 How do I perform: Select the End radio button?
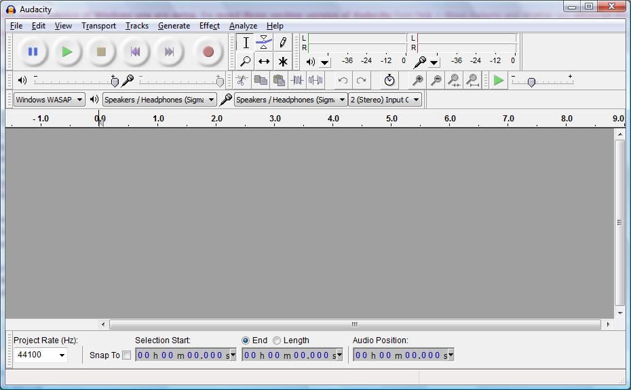click(245, 340)
